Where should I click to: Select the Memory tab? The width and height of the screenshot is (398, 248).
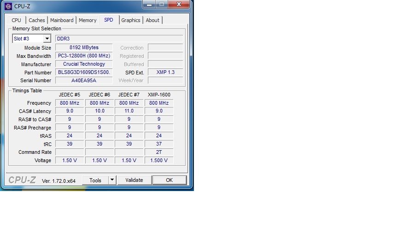(88, 20)
